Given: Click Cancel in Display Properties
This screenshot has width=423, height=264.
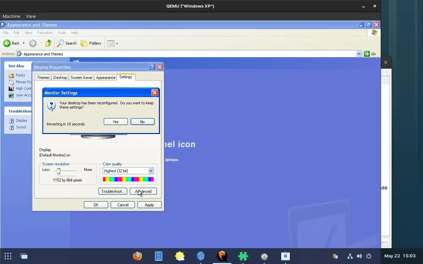Looking at the screenshot, I should 123,205.
